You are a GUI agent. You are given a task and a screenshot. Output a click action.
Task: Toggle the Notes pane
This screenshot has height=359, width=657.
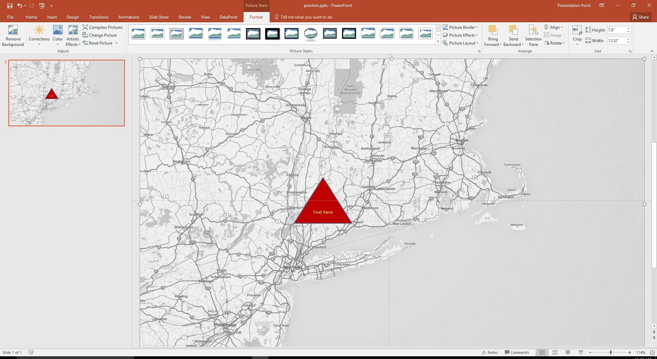(490, 352)
